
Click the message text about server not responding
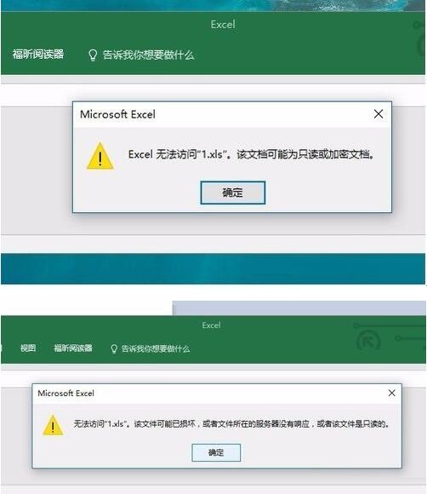(x=232, y=424)
